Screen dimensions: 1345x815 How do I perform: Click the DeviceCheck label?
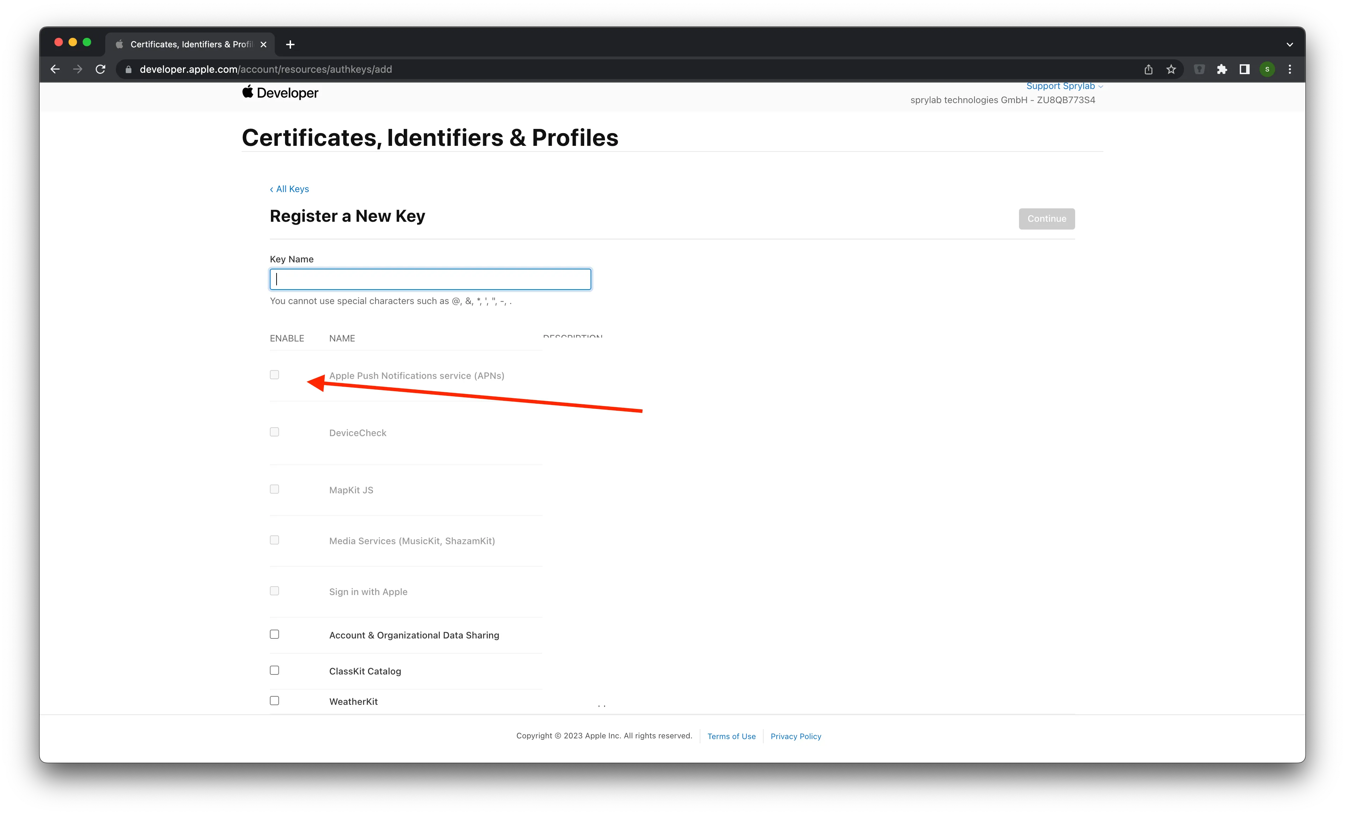(x=357, y=433)
